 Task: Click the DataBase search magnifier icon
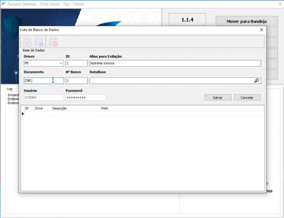point(256,81)
